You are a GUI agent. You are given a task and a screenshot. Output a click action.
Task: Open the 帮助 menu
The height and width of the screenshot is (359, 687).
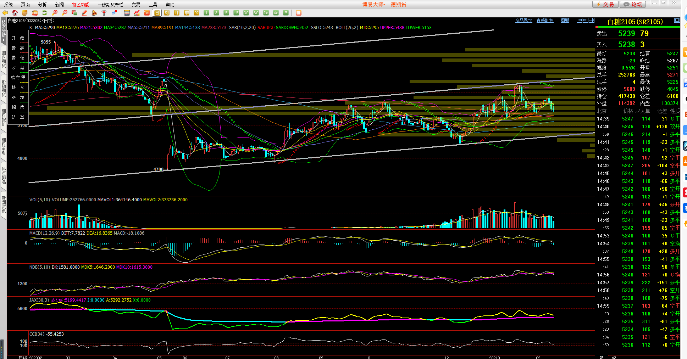(170, 5)
